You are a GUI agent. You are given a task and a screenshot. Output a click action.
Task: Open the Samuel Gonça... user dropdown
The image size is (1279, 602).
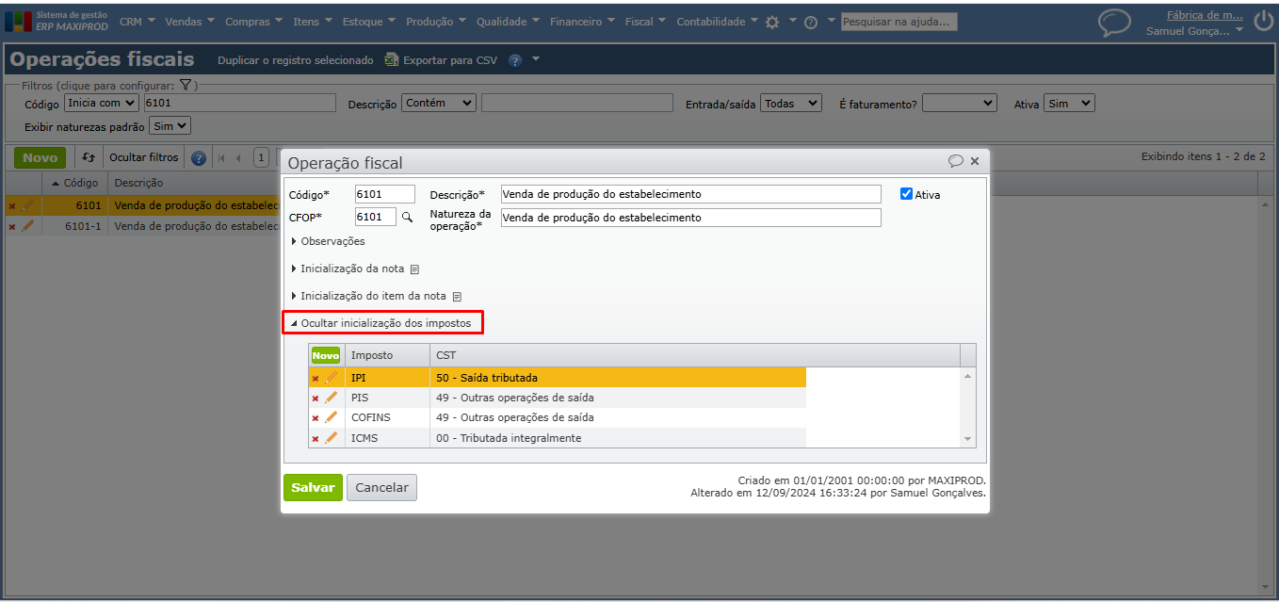click(x=1194, y=30)
